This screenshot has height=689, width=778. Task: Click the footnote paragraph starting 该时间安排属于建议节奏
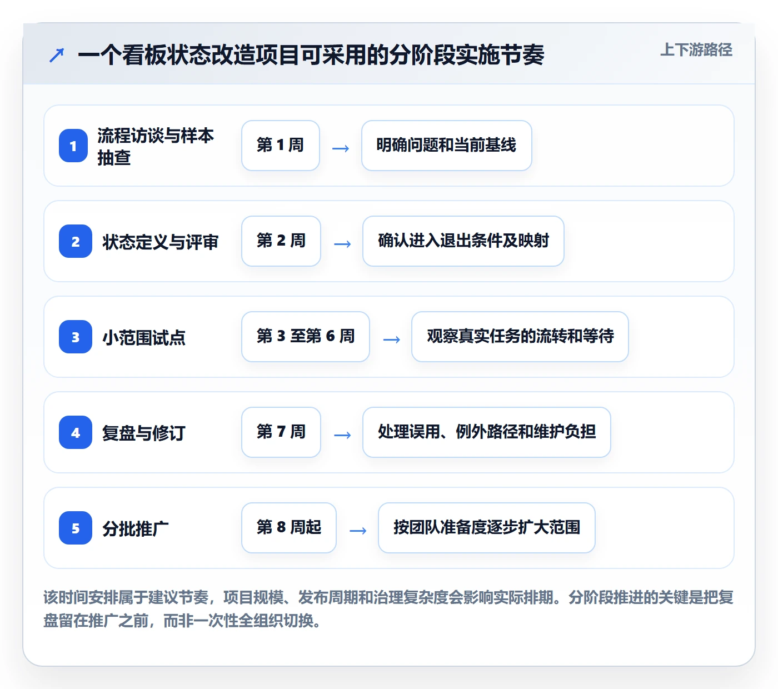pyautogui.click(x=388, y=609)
